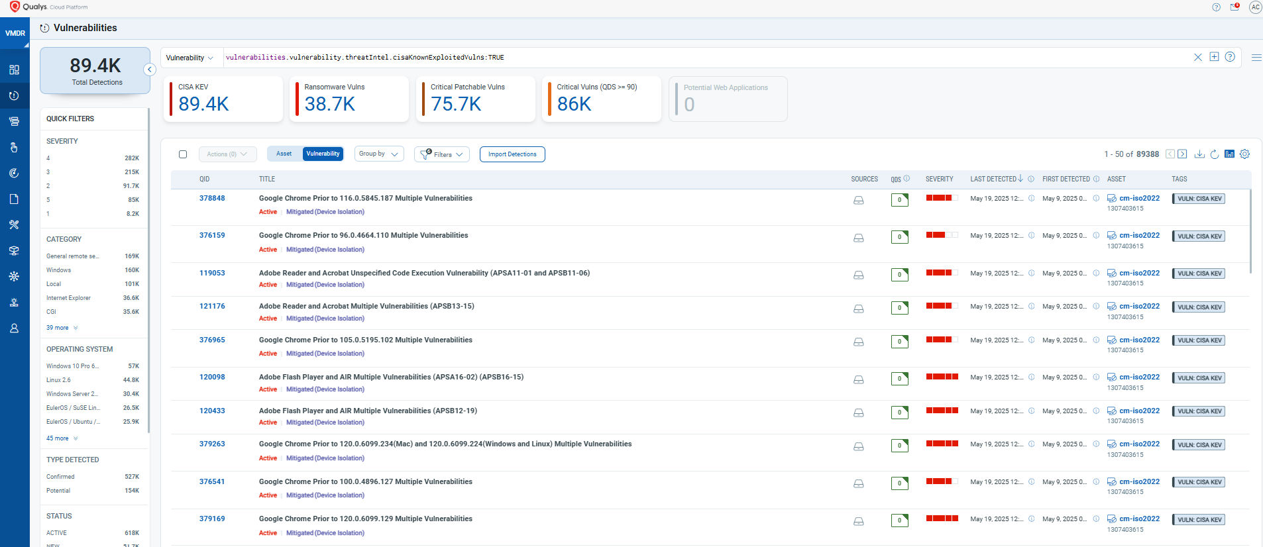Click the QDS score box for QID 121176
1263x547 pixels.
click(x=900, y=308)
